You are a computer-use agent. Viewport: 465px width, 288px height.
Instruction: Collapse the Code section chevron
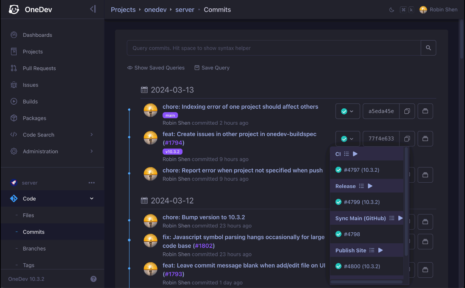pyautogui.click(x=92, y=199)
